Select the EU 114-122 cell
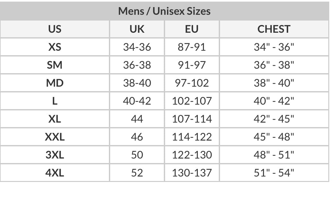Screen dimensions: 336x198 (192, 137)
